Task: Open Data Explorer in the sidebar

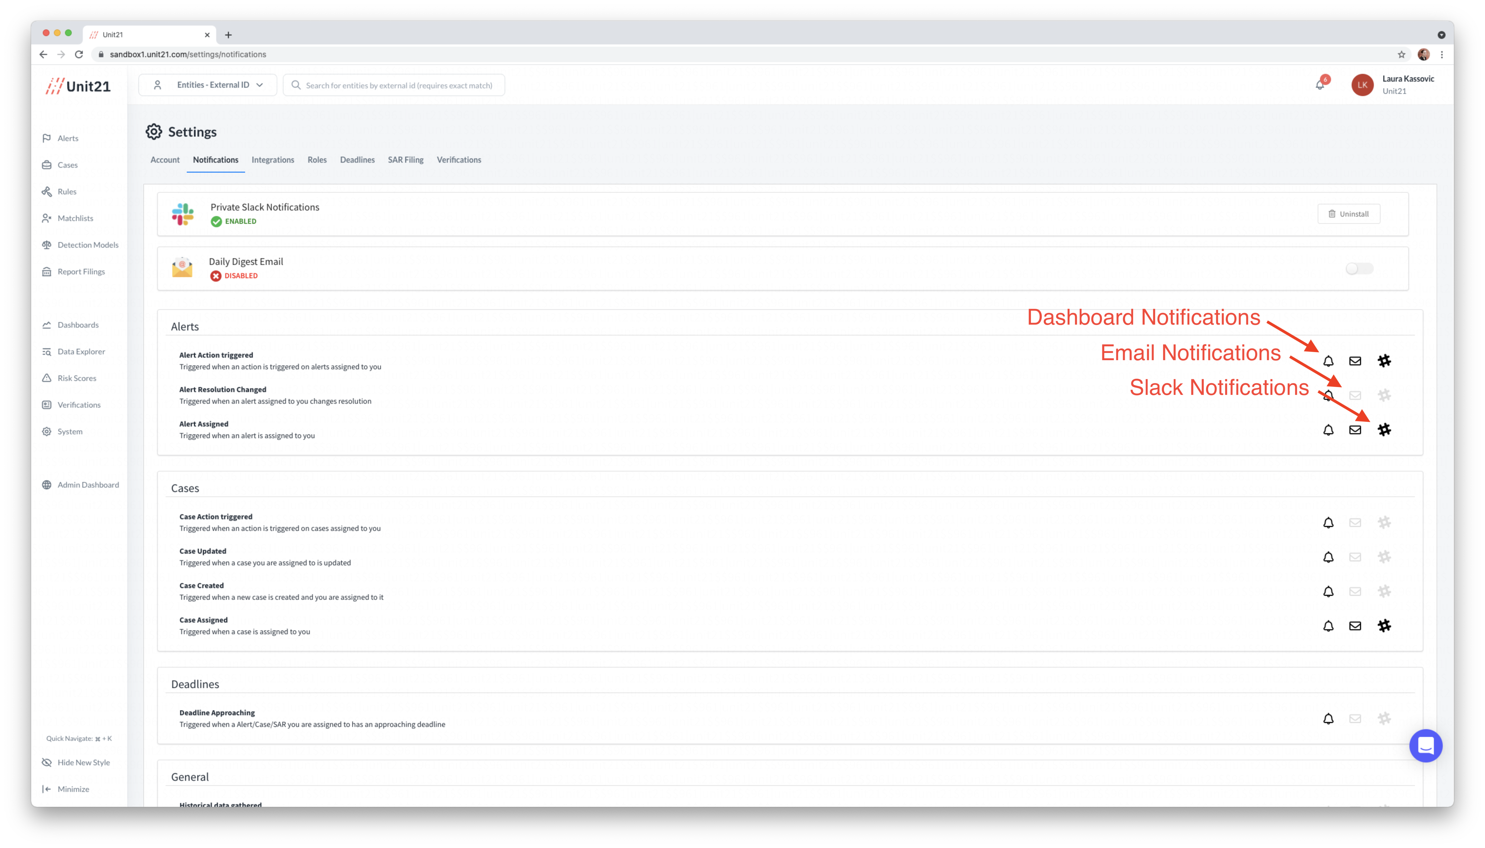Action: click(x=81, y=351)
